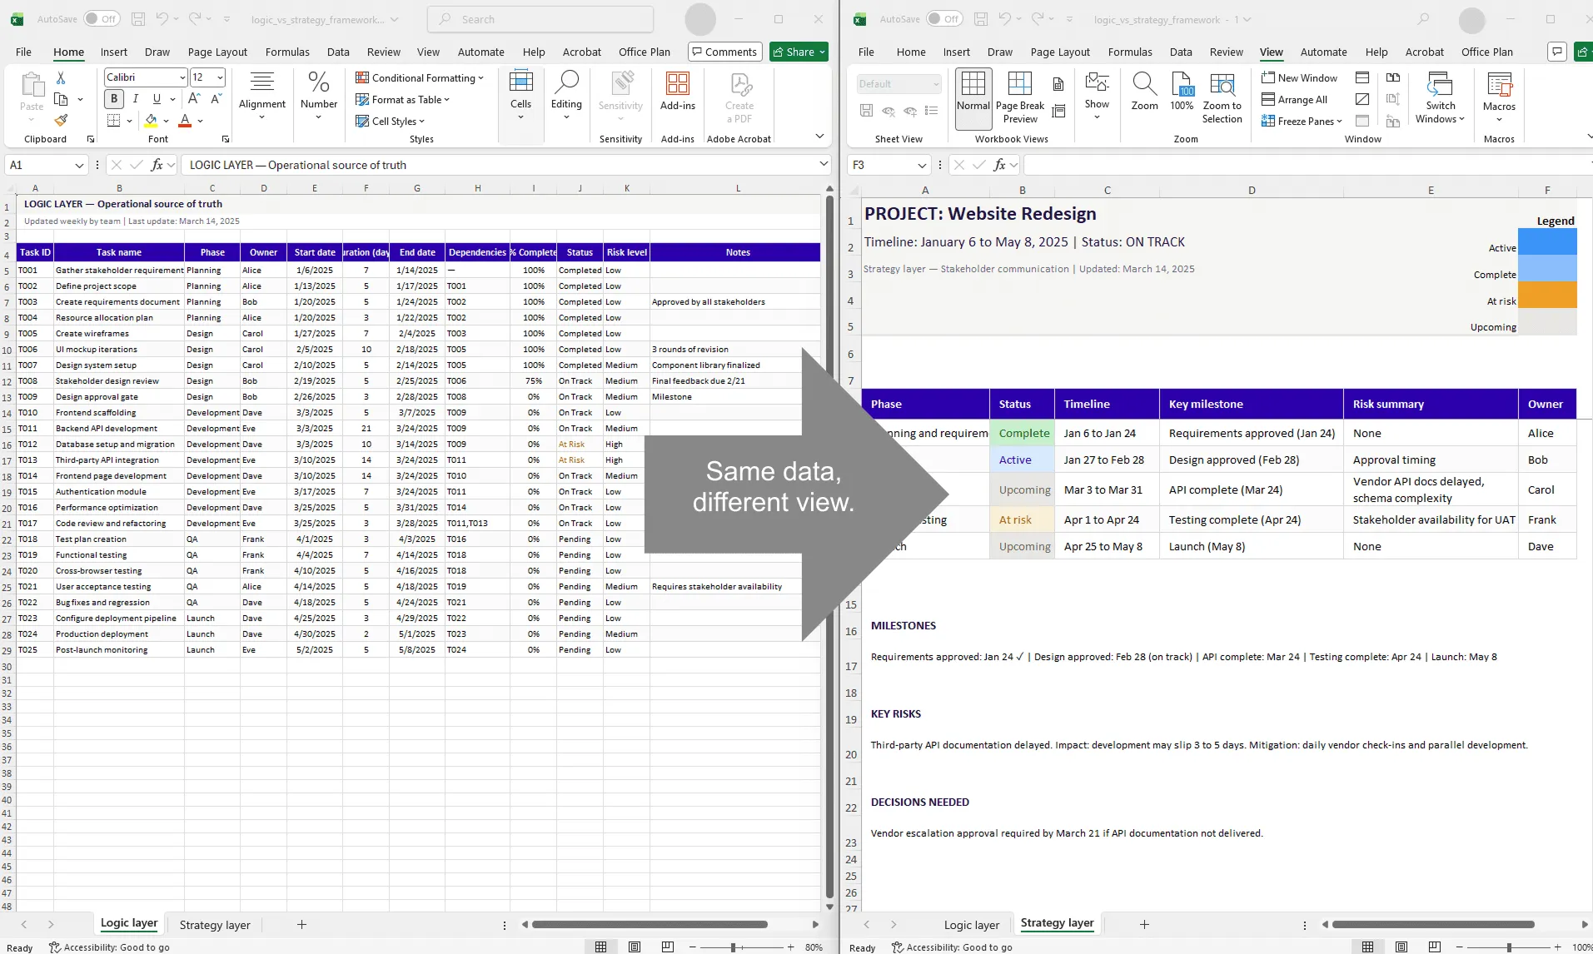Open a New Window from View ribbon
Viewport: 1593px width, 954px height.
click(x=1300, y=77)
